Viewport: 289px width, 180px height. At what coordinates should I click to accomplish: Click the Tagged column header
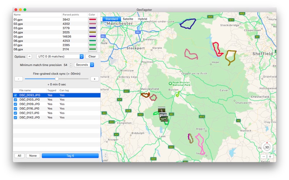point(52,90)
